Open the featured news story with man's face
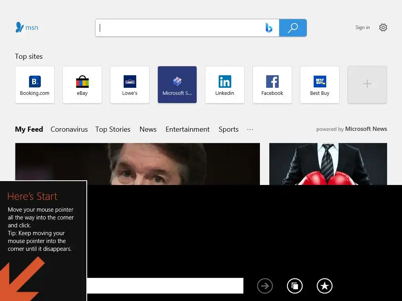Viewport: 402px width, 301px height. coord(137,164)
